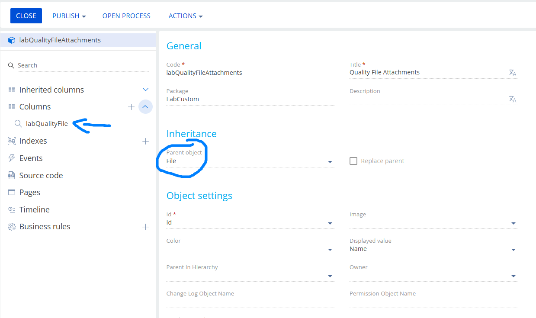Click the magnifier icon in Search box

click(11, 65)
